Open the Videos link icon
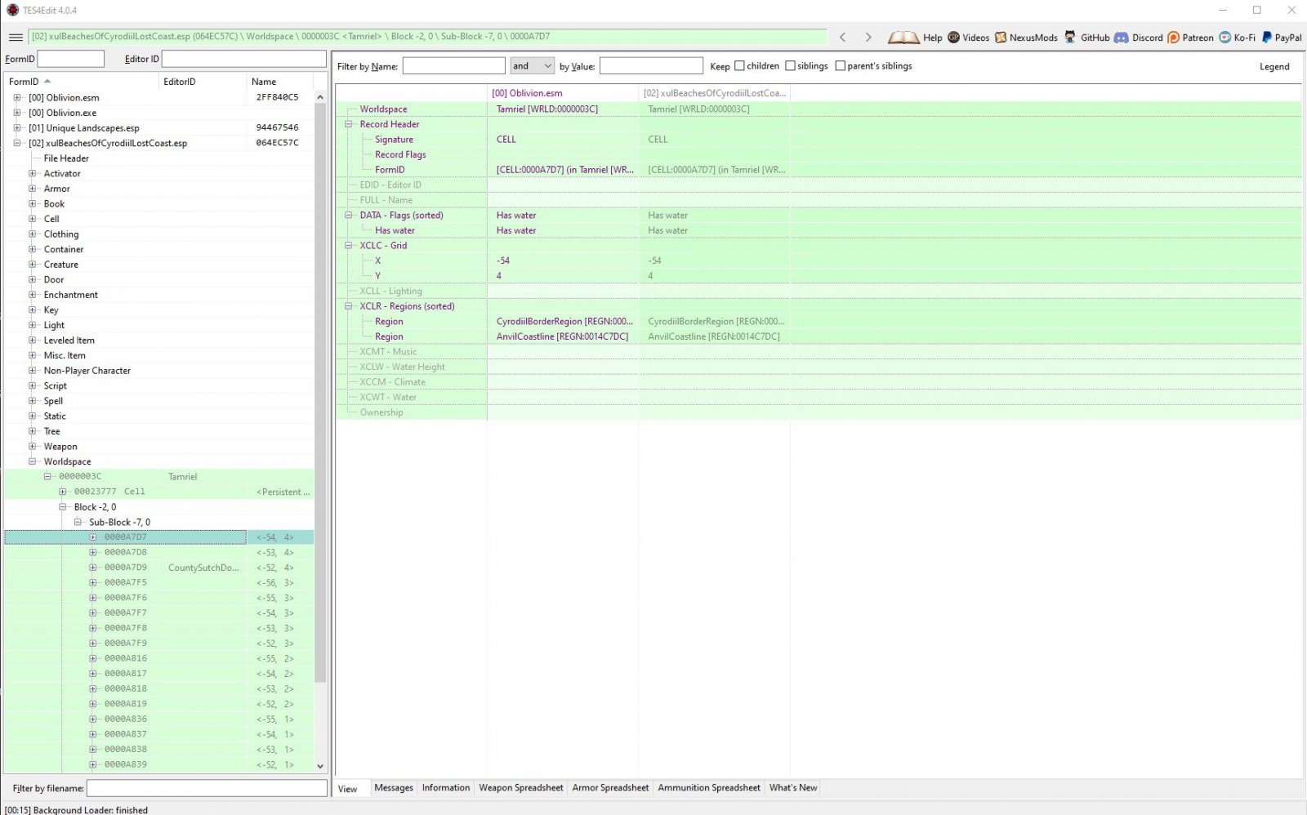The image size is (1307, 815). (x=953, y=38)
